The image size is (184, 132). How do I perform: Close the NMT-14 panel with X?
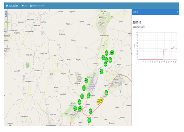pos(178,12)
